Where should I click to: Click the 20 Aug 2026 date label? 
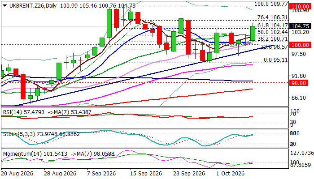[17, 174]
